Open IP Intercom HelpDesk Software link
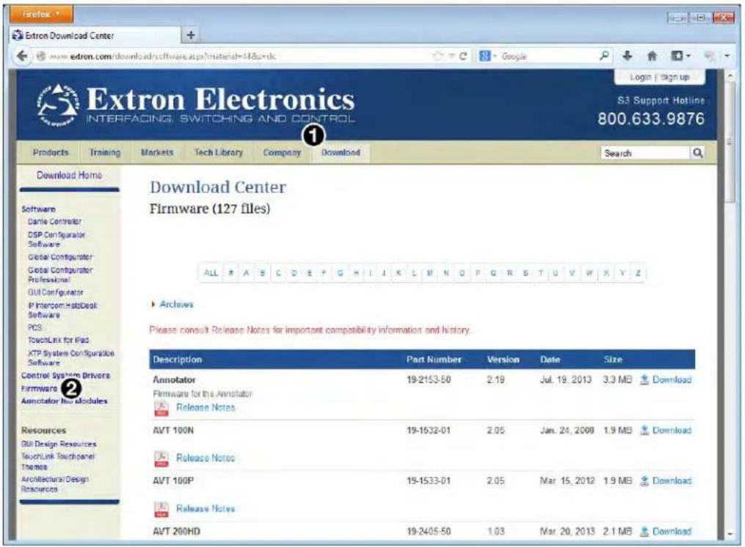 (62, 310)
